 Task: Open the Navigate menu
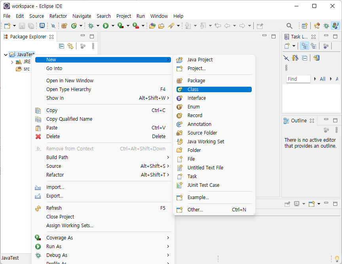[x=82, y=16]
